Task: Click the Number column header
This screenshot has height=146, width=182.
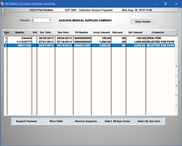Action: click(x=20, y=32)
